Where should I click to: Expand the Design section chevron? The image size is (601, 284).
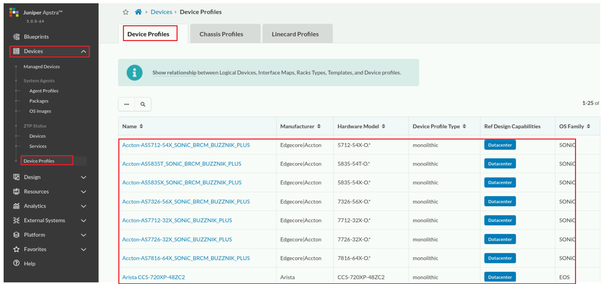(83, 177)
